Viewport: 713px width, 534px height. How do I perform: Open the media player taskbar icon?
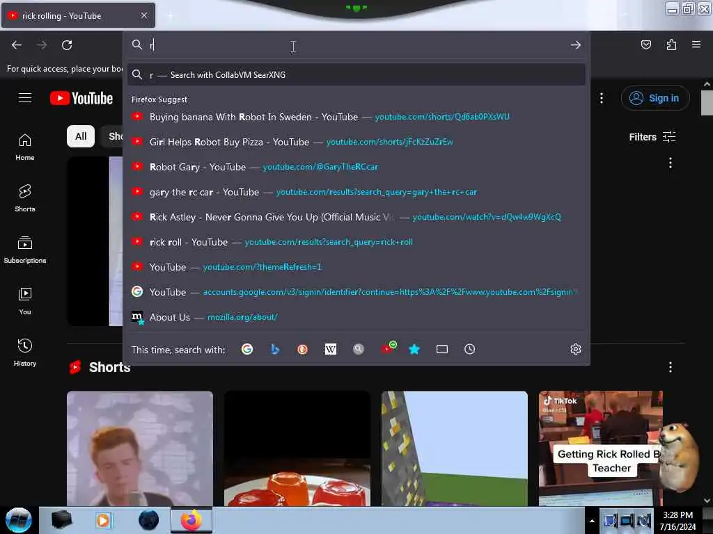click(x=104, y=520)
